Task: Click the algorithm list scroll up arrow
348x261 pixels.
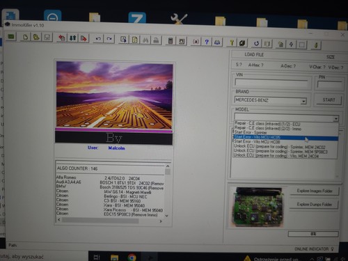Action: (168, 166)
